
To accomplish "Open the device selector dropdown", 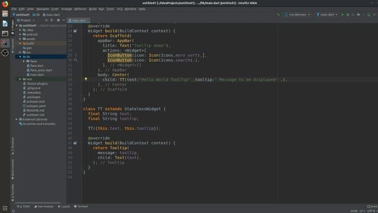I will click(x=298, y=15).
